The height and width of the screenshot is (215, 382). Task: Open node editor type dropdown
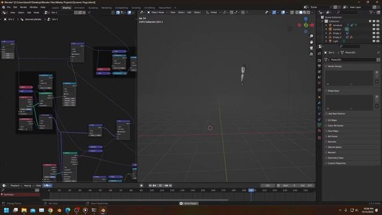click(5, 13)
